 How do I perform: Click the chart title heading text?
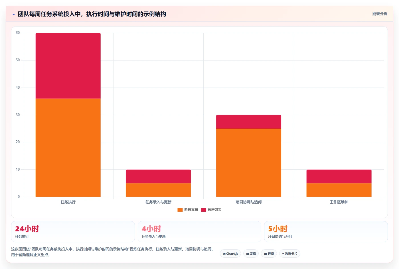(x=92, y=14)
